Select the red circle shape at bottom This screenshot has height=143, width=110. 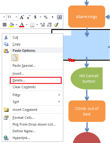click(87, 137)
